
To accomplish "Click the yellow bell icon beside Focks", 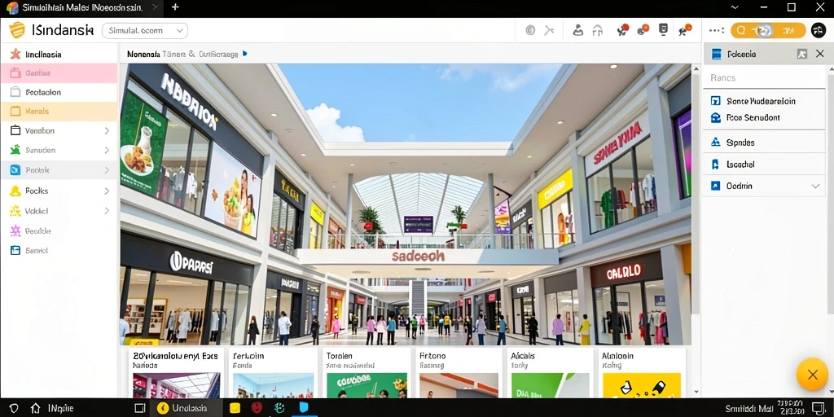I will [15, 191].
